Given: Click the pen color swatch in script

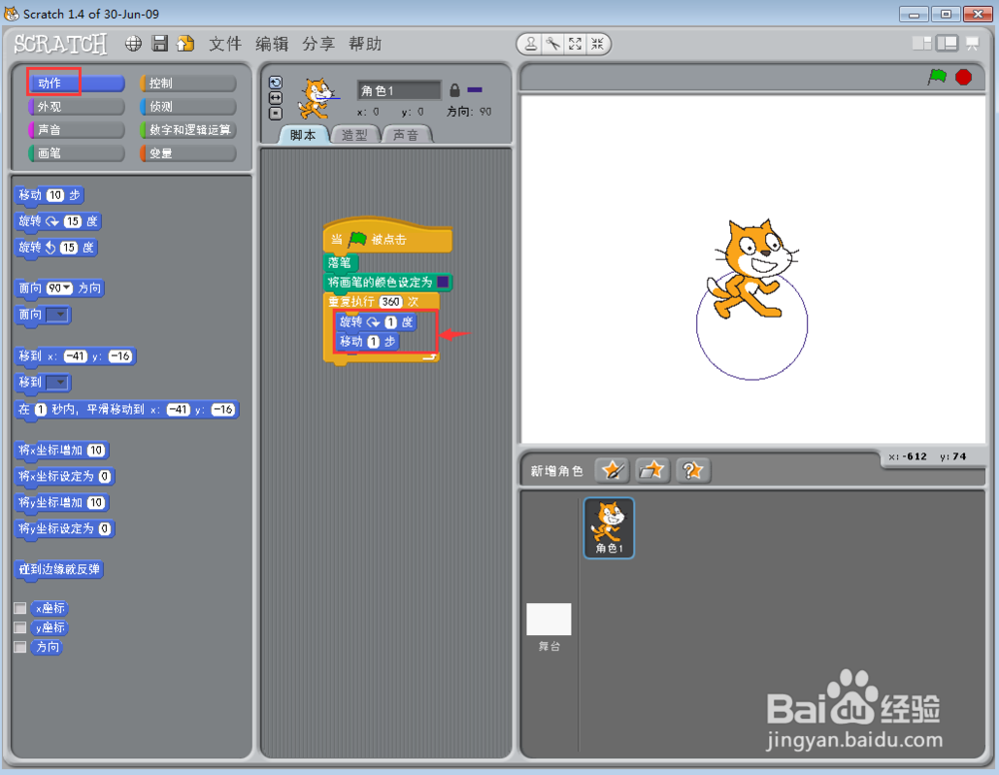Looking at the screenshot, I should pyautogui.click(x=443, y=282).
